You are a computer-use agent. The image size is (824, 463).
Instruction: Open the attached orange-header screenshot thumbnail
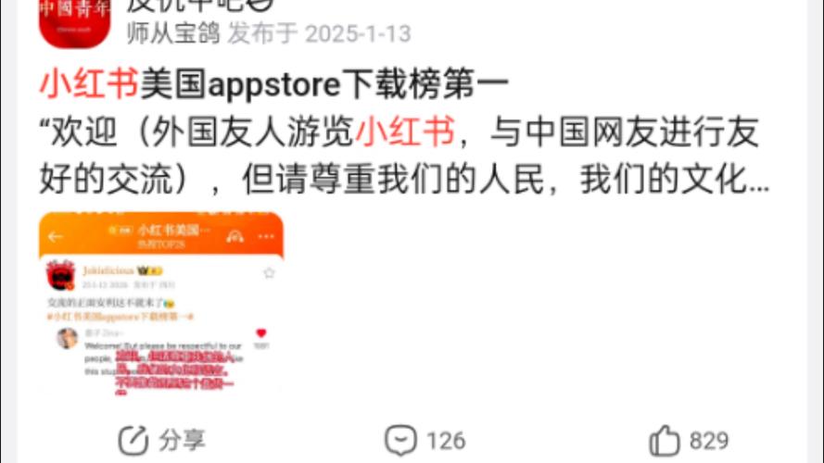161,302
